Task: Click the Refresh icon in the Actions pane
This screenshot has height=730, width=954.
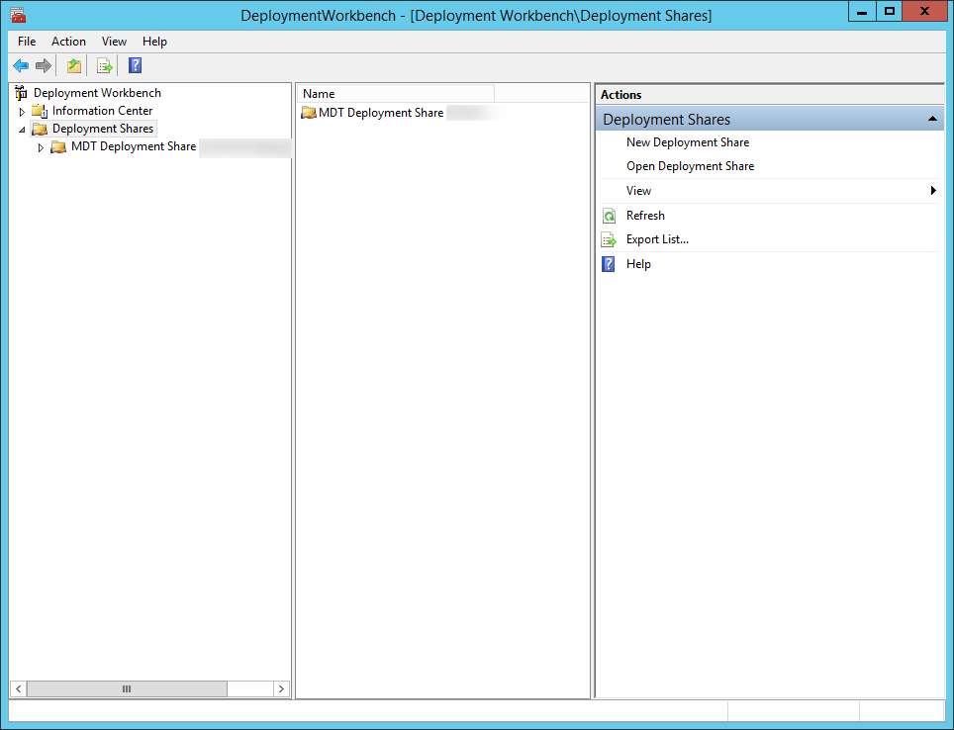Action: coord(609,215)
